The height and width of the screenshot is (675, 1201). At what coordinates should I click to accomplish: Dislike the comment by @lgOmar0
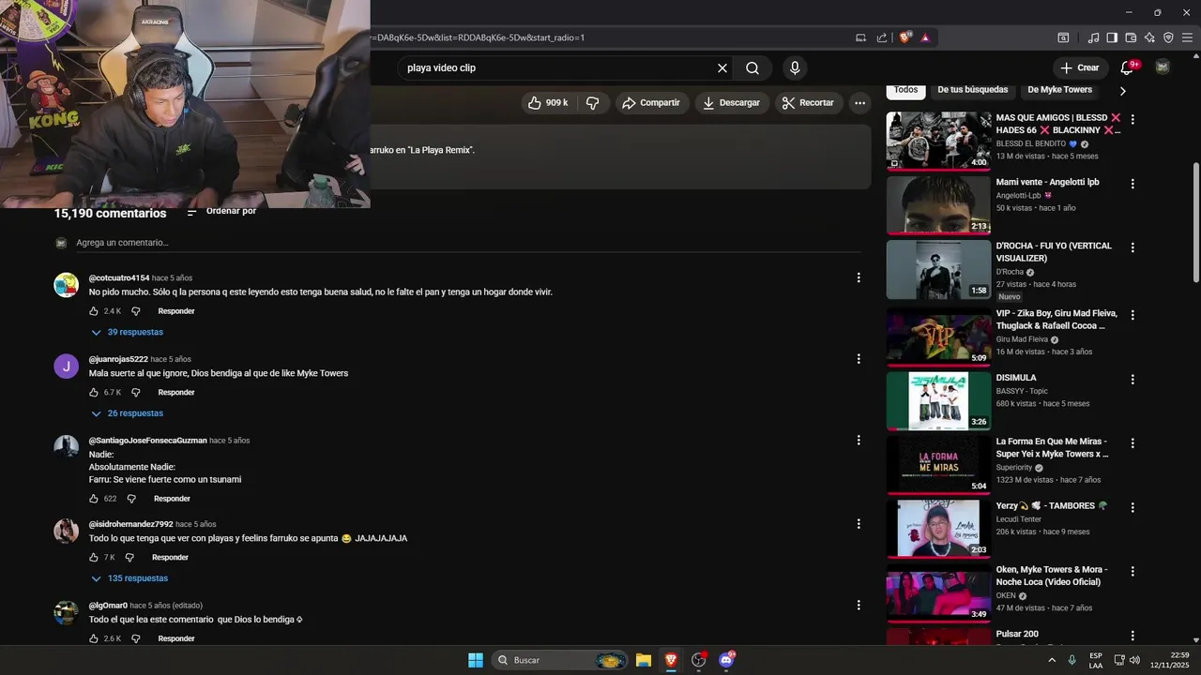coord(135,638)
